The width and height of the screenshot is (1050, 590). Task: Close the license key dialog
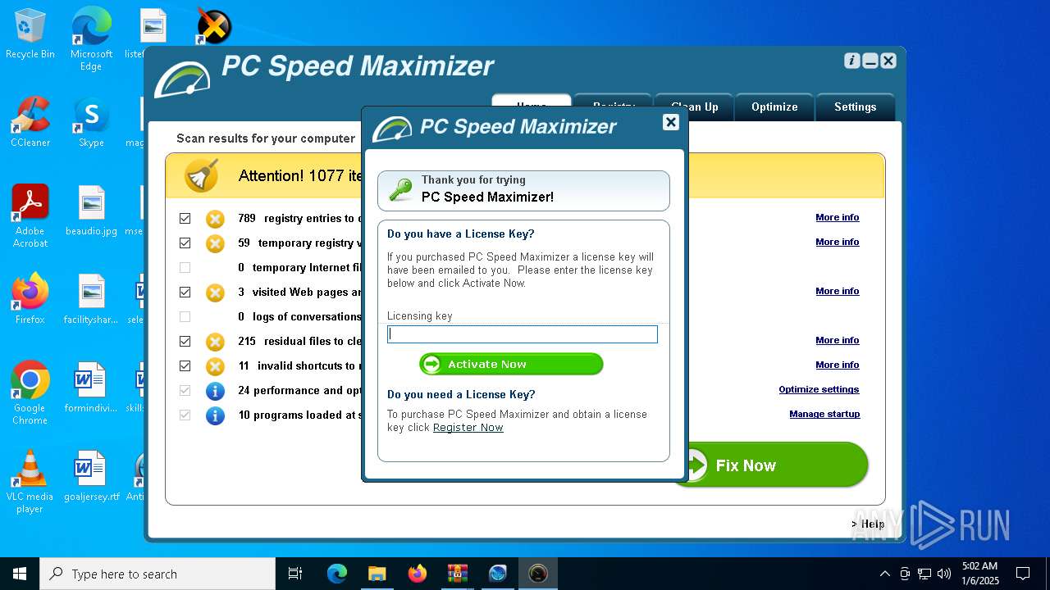[x=670, y=122]
